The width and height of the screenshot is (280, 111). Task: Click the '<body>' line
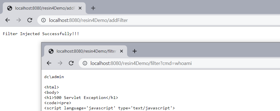(52, 92)
